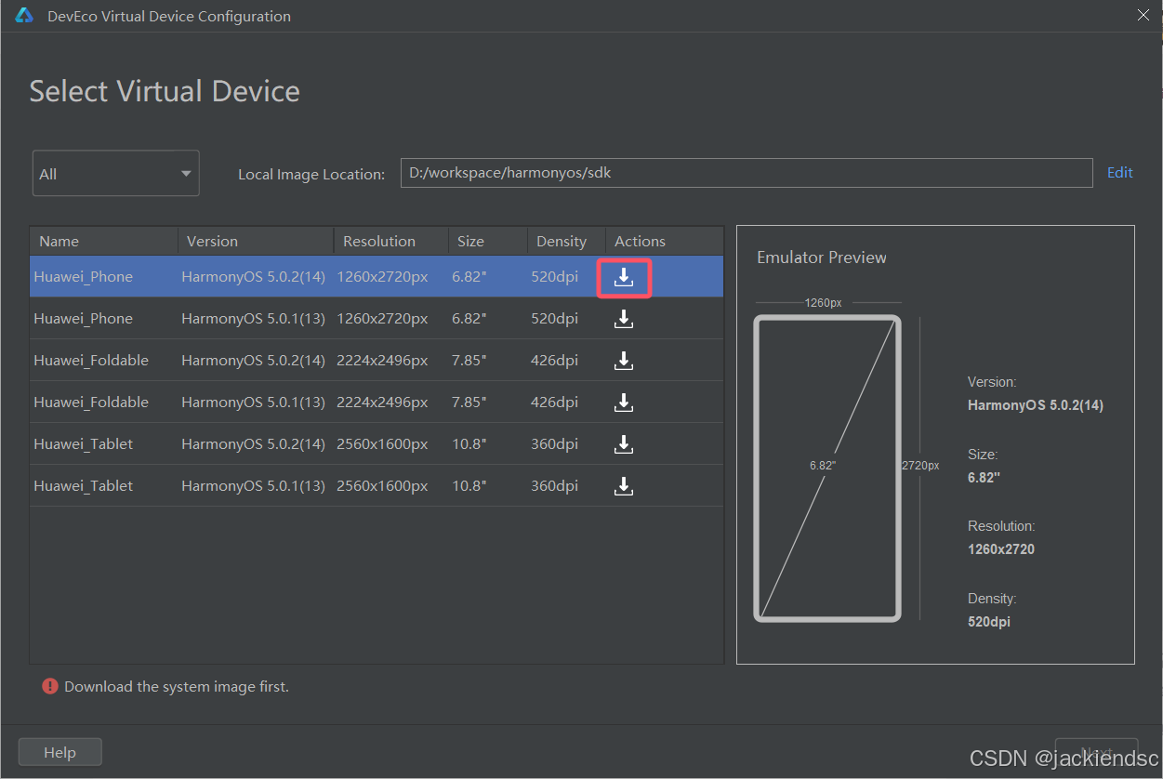Image resolution: width=1163 pixels, height=779 pixels.
Task: Select Huawei_Tablet row with HarmonyOS 5.0.2(14)
Action: (x=377, y=444)
